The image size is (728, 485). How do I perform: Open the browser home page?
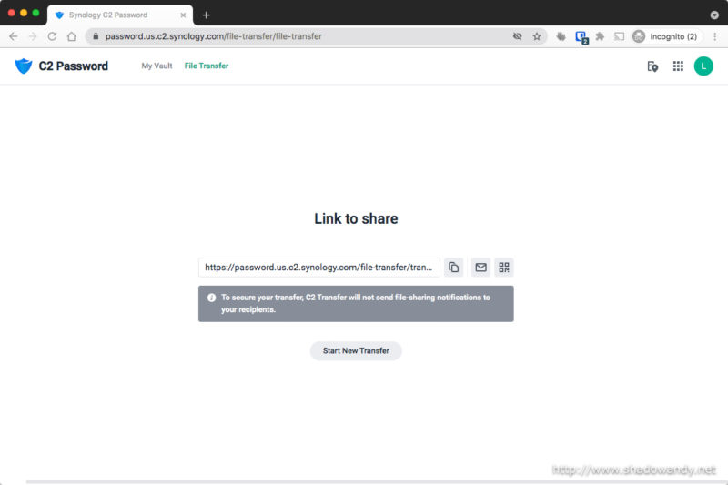tap(72, 36)
